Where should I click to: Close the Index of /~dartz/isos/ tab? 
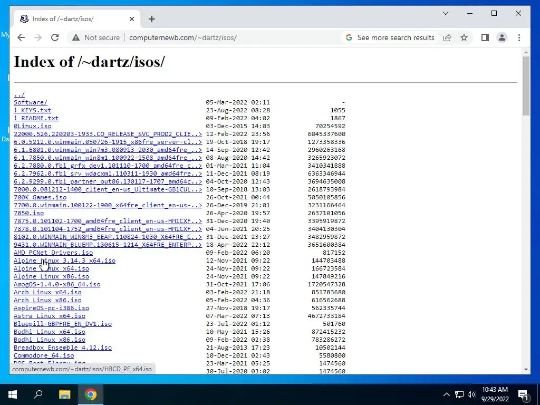point(131,19)
